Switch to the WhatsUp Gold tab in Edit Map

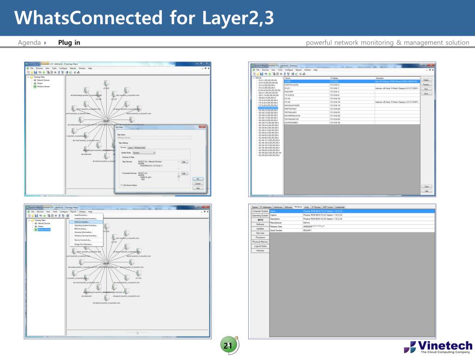[140, 148]
